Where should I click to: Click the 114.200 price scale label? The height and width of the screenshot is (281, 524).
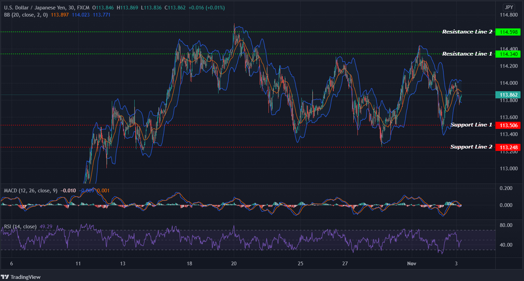click(508, 66)
